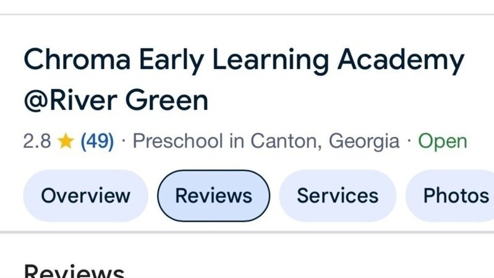Open the (49) review count link
Image resolution: width=494 pixels, height=278 pixels.
coord(97,141)
